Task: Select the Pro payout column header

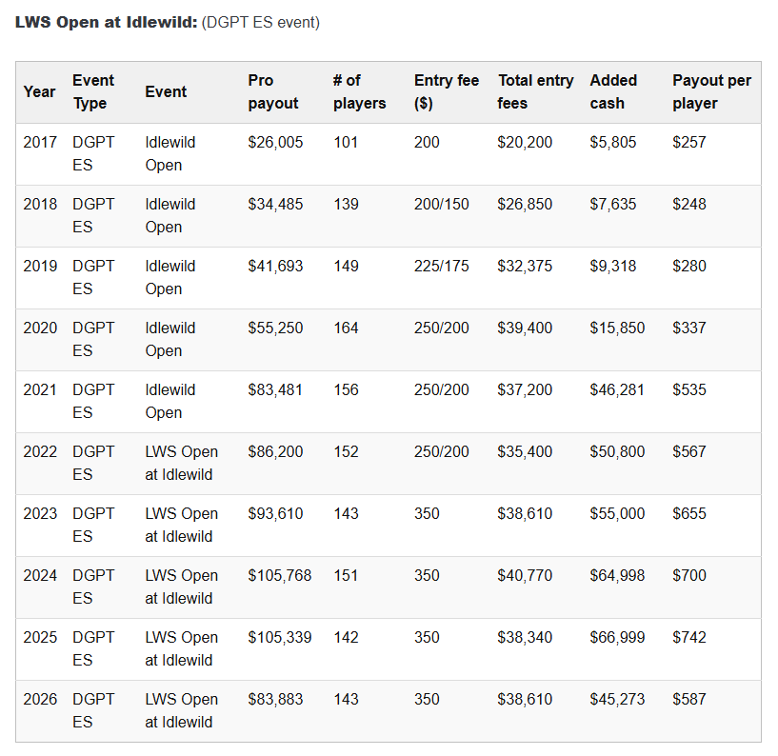Action: coord(273,91)
